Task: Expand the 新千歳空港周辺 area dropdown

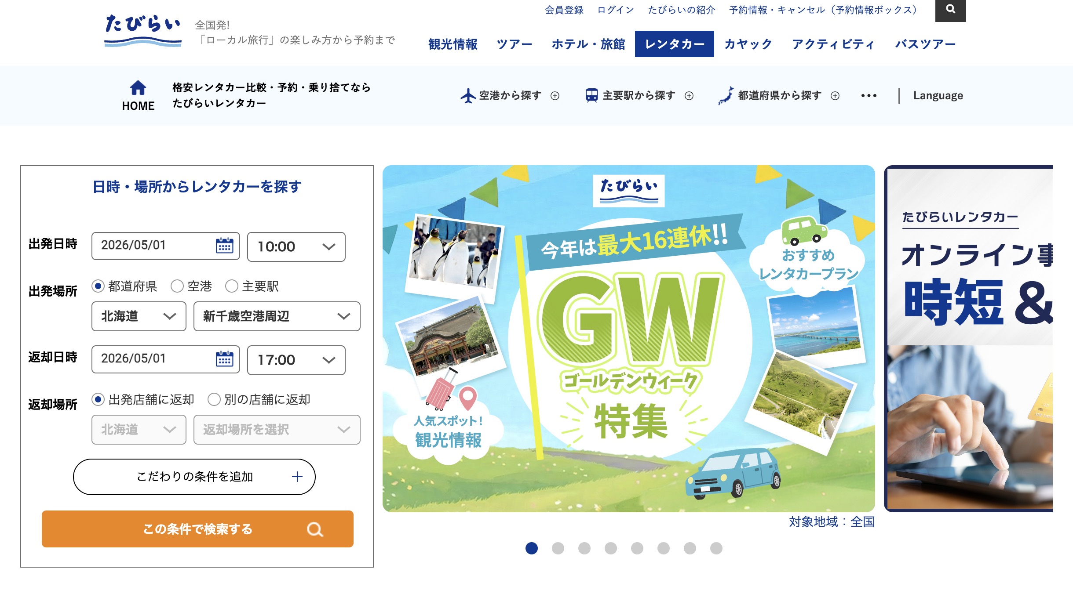Action: (x=277, y=316)
